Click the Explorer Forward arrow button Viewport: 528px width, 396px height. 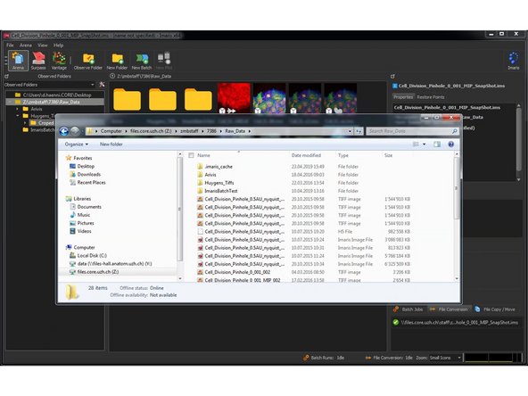point(75,131)
